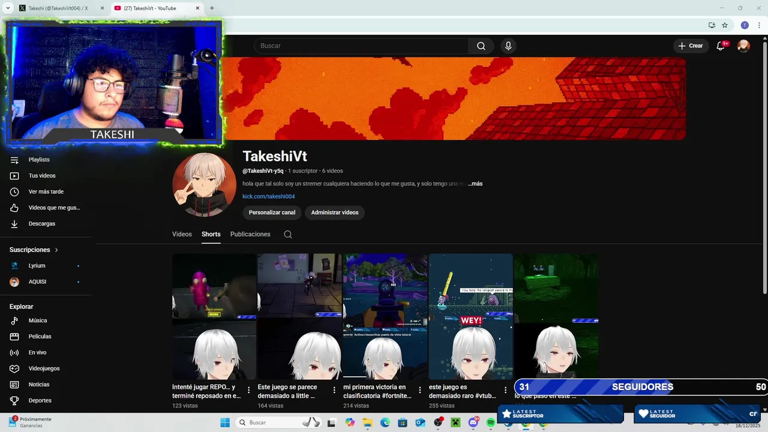Bookmark this page with the star icon
This screenshot has width=768, height=432.
pyautogui.click(x=725, y=25)
